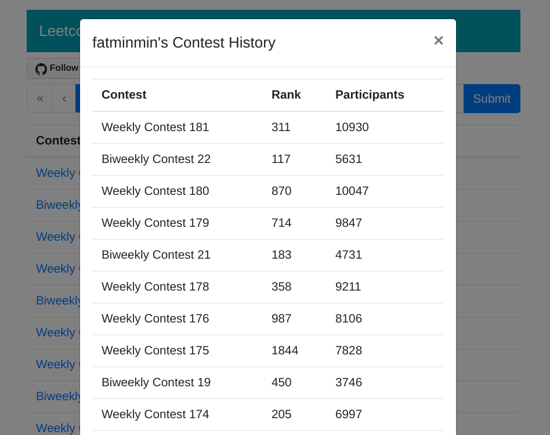
Task: Click rank 358 for Weekly Contest 178
Action: pos(281,287)
